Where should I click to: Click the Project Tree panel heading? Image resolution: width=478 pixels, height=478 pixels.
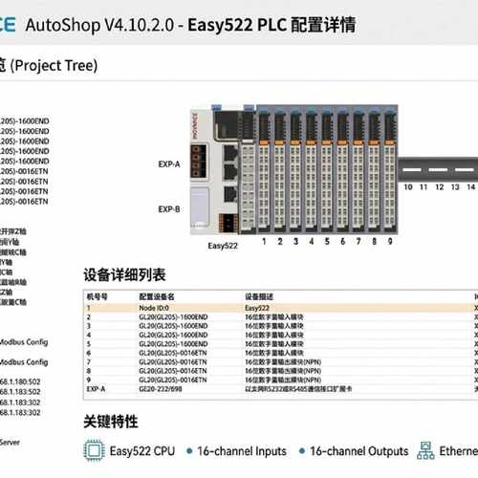click(x=49, y=65)
